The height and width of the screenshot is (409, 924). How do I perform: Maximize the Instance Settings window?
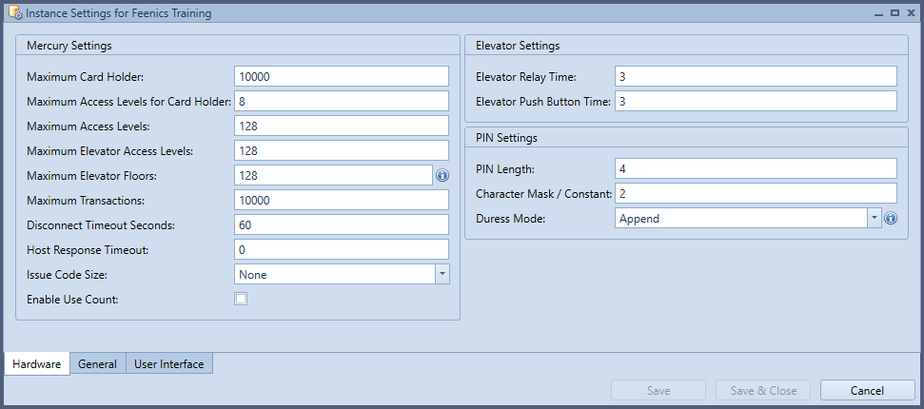coord(895,13)
